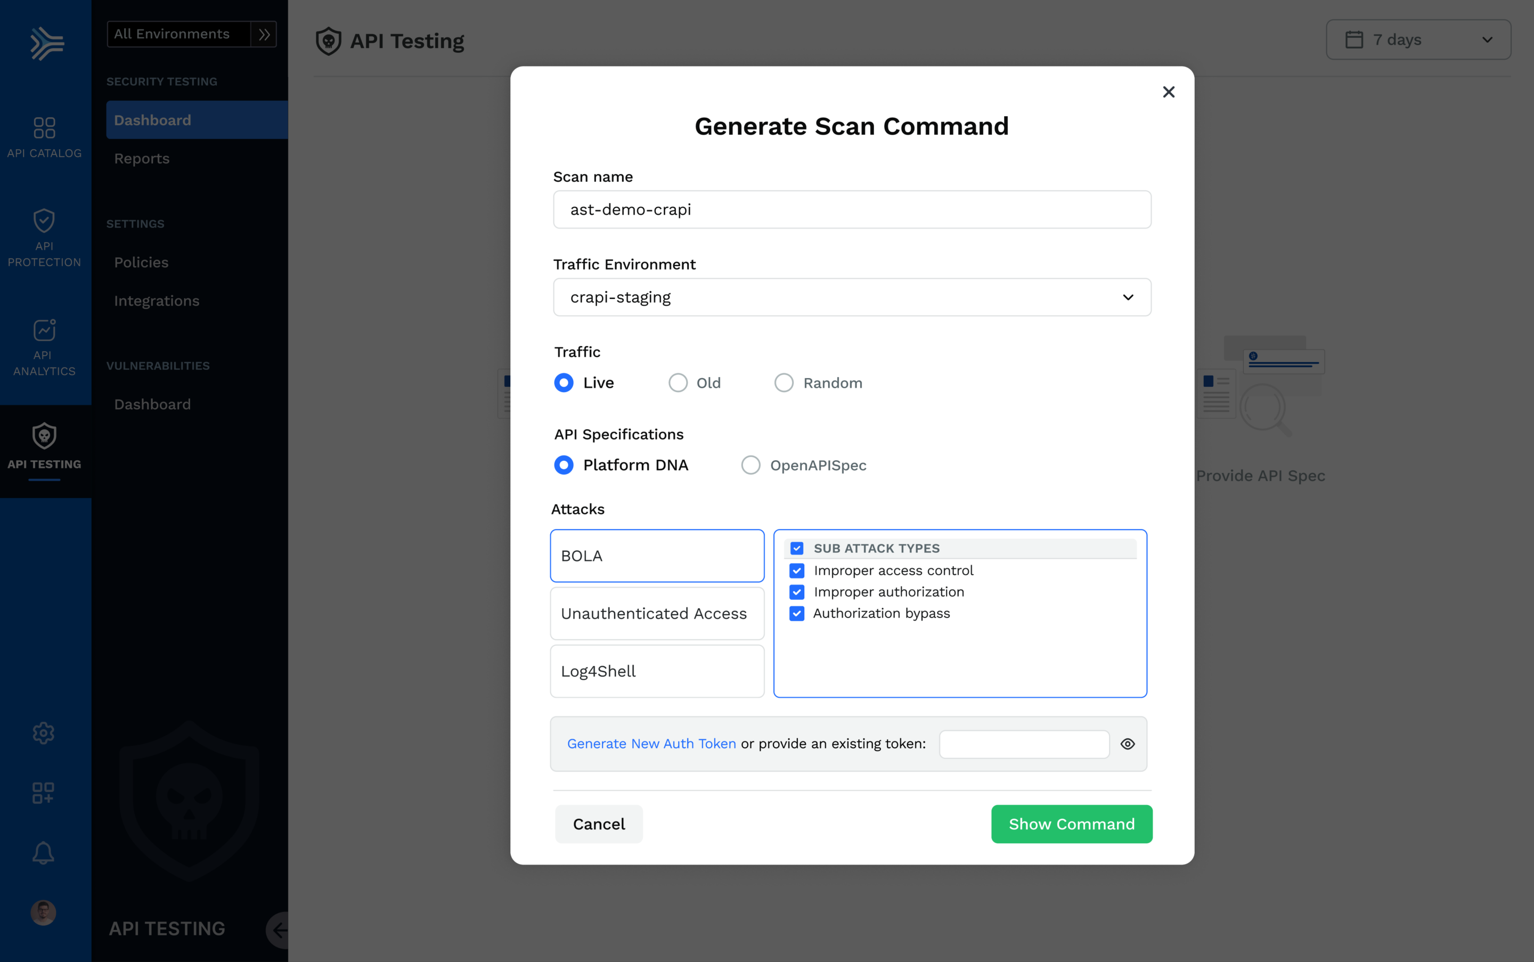The image size is (1534, 962).
Task: Open the notifications bell
Action: click(43, 853)
